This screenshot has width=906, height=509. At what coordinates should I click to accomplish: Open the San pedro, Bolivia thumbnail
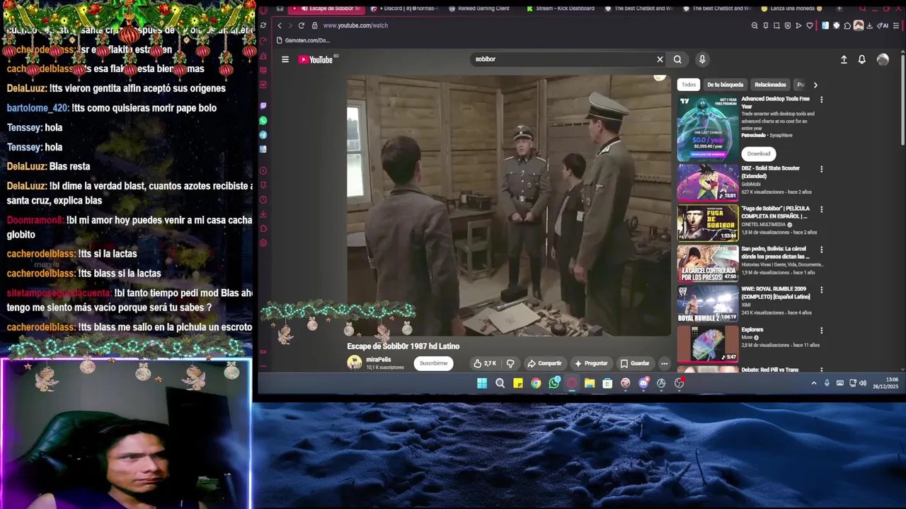click(708, 264)
